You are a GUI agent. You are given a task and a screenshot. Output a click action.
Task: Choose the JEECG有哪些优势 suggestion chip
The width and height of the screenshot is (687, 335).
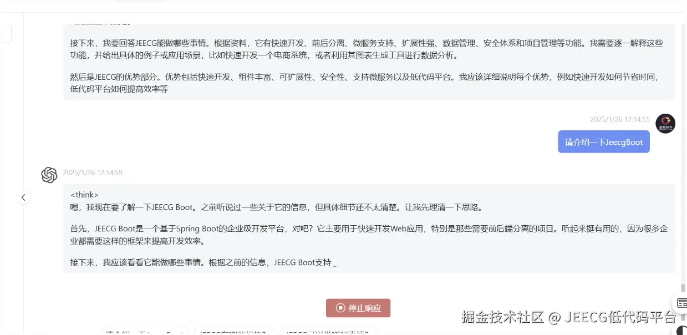(233, 332)
